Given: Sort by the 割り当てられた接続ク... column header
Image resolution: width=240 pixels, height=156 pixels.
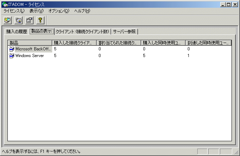Looking at the screenshot, I should coord(119,43).
